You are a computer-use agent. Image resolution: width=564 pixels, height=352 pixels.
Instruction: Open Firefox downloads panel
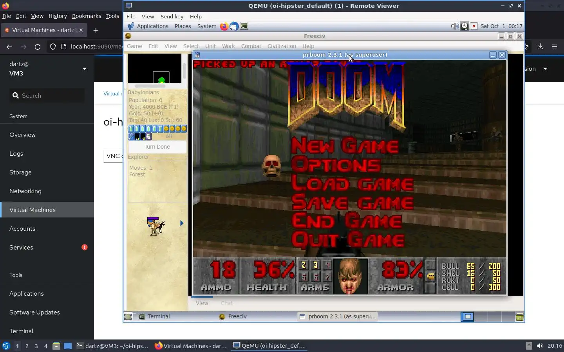540,47
